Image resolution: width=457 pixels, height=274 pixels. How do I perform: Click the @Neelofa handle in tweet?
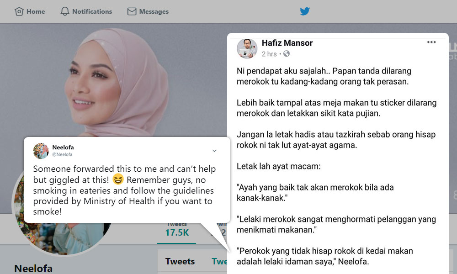click(x=62, y=154)
